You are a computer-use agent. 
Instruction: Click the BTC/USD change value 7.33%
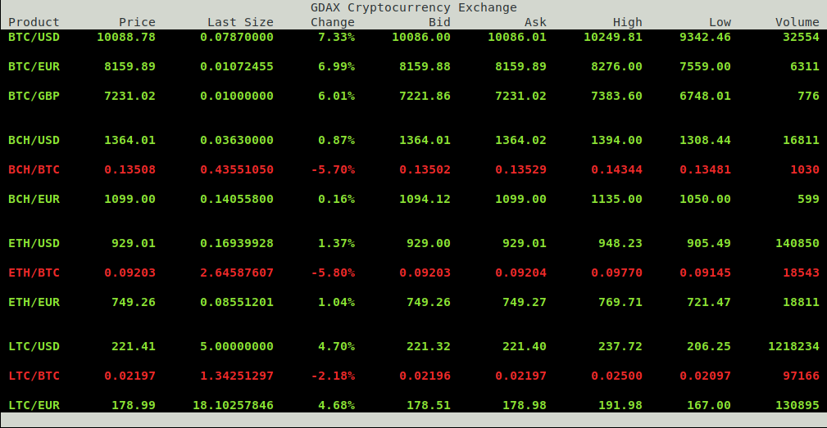[x=337, y=37]
